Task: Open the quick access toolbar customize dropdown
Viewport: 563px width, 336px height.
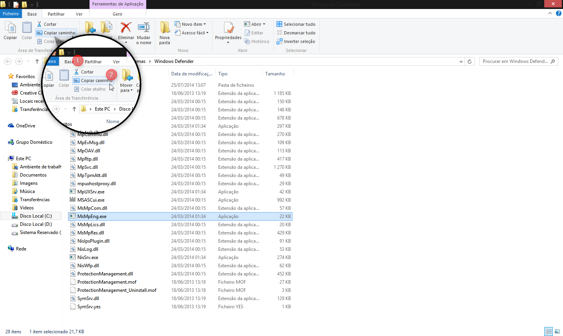Action: (32, 5)
